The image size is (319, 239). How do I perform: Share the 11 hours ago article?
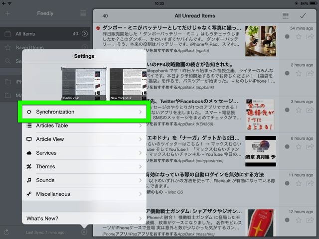coord(310,183)
